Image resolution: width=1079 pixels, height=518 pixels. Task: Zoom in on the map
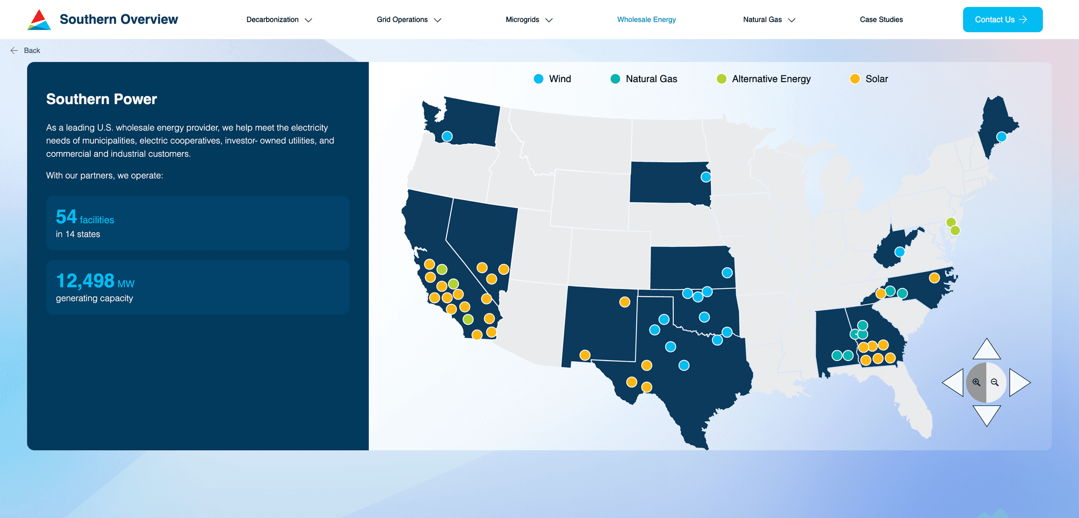(x=976, y=383)
